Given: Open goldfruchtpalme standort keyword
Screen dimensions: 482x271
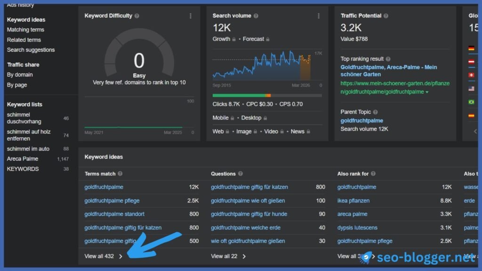Looking at the screenshot, I should click(x=114, y=214).
